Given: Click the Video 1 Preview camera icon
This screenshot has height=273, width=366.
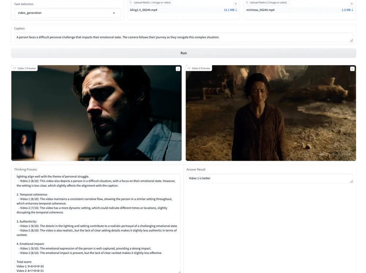Looking at the screenshot, I should [x=15, y=68].
